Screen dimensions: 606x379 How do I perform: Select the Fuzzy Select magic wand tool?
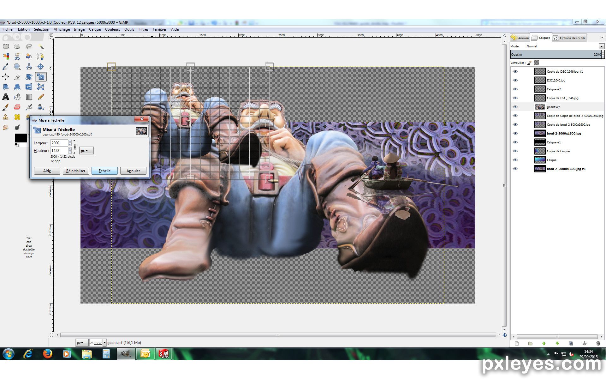[41, 46]
